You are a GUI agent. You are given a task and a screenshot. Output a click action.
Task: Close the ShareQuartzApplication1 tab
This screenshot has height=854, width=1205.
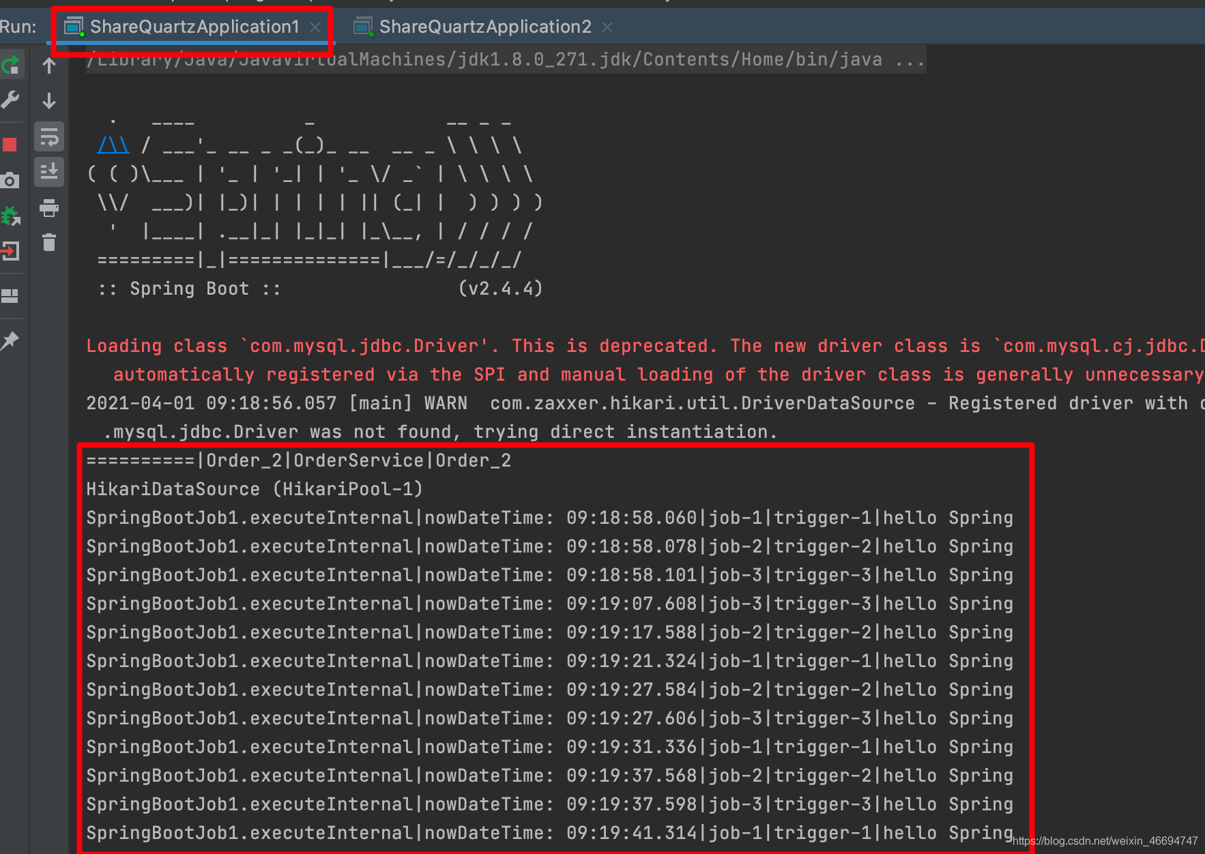[x=315, y=27]
